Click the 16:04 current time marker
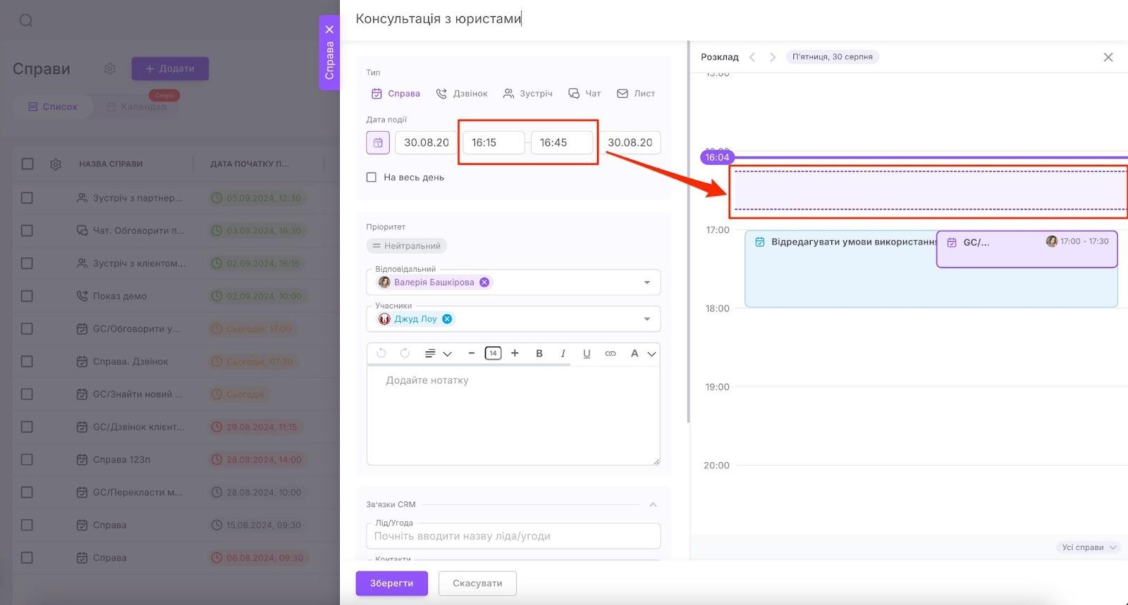Image resolution: width=1128 pixels, height=605 pixels. pos(717,157)
